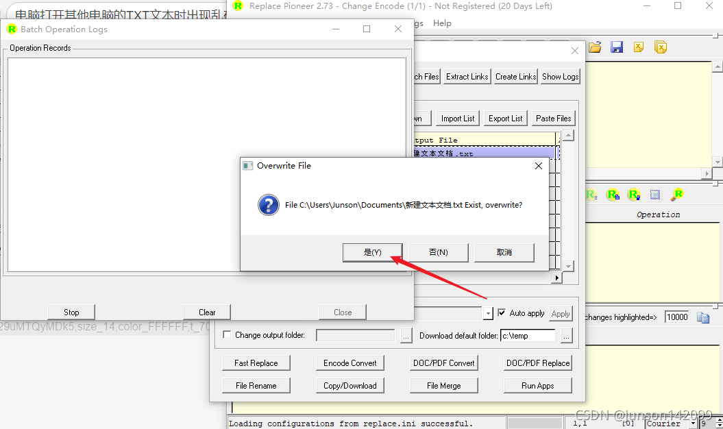This screenshot has height=429, width=723.
Task: Click the File Rename button
Action: 256,386
